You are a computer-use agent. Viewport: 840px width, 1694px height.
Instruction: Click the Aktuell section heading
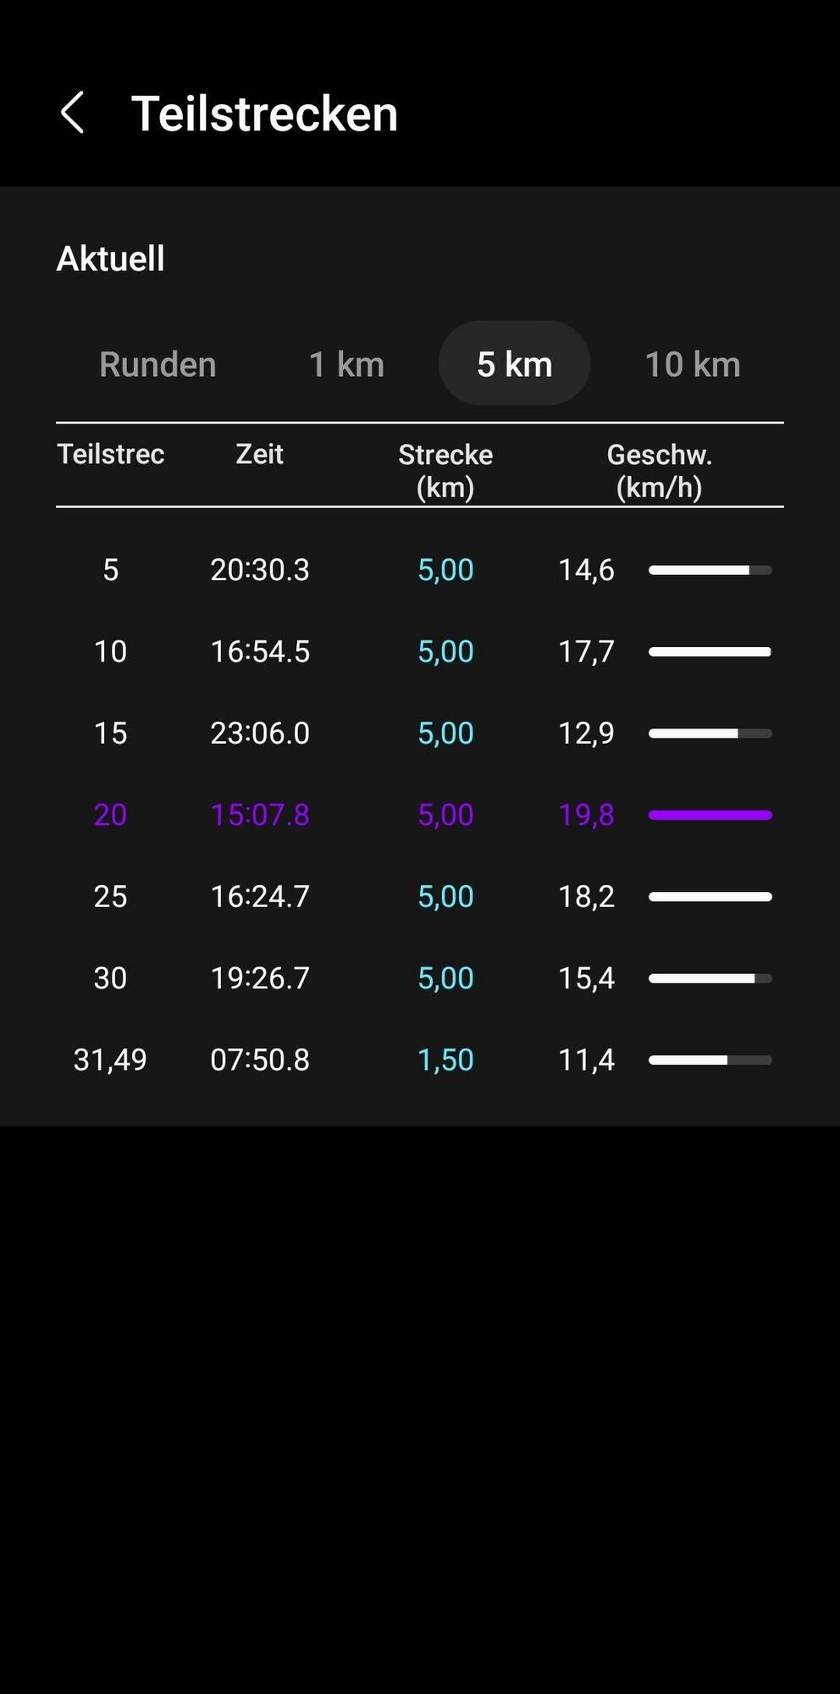pyautogui.click(x=111, y=258)
